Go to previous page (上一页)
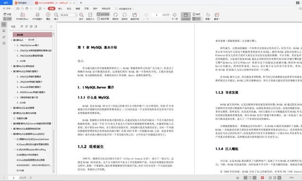The height and width of the screenshot is (181, 302). click(x=146, y=16)
